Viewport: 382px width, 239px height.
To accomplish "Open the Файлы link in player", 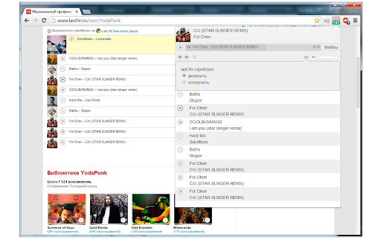I will [x=331, y=47].
